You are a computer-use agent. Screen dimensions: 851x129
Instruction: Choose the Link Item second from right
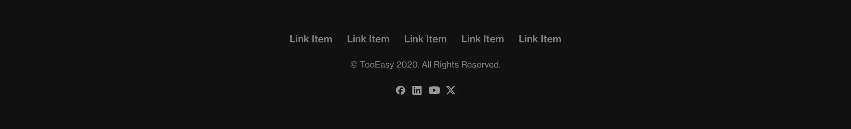click(x=483, y=39)
